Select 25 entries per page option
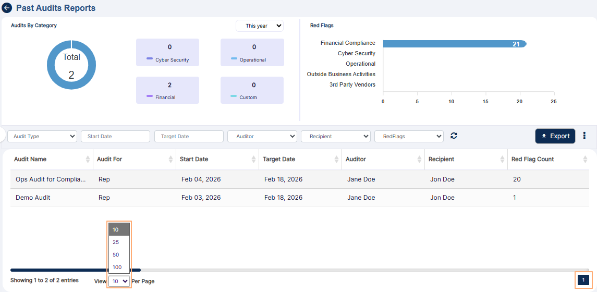Screen dimensions: 597x292 coord(119,242)
